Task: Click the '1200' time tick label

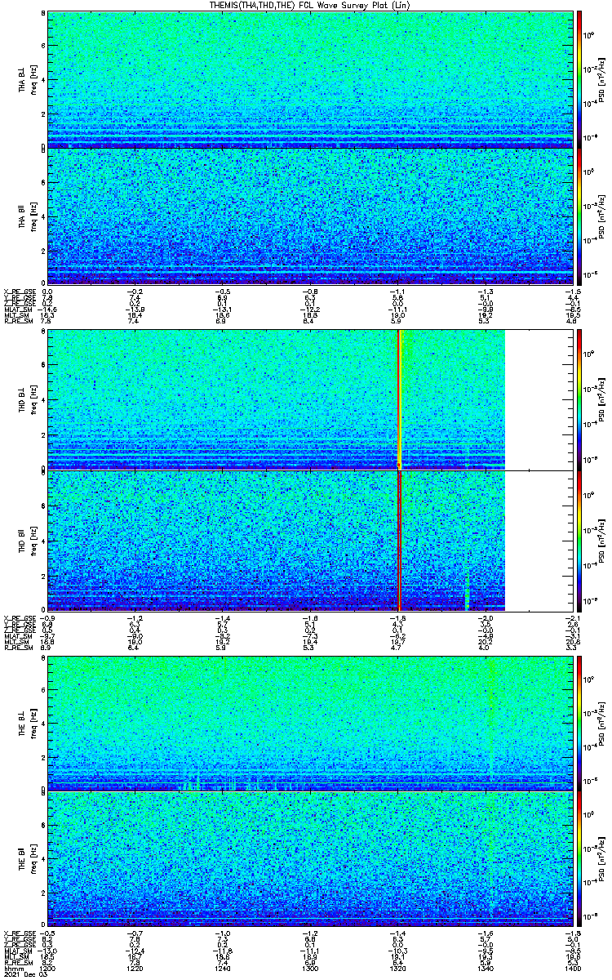Action: 47,967
